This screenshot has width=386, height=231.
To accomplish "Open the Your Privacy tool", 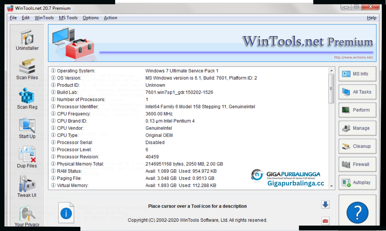I will 27,217.
